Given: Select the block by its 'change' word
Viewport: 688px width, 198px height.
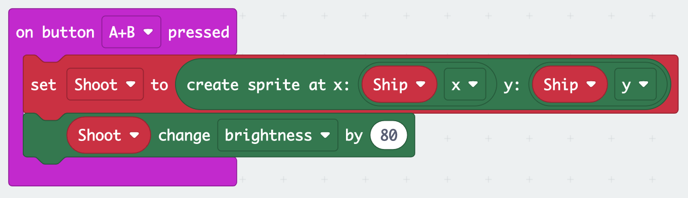Looking at the screenshot, I should point(184,135).
